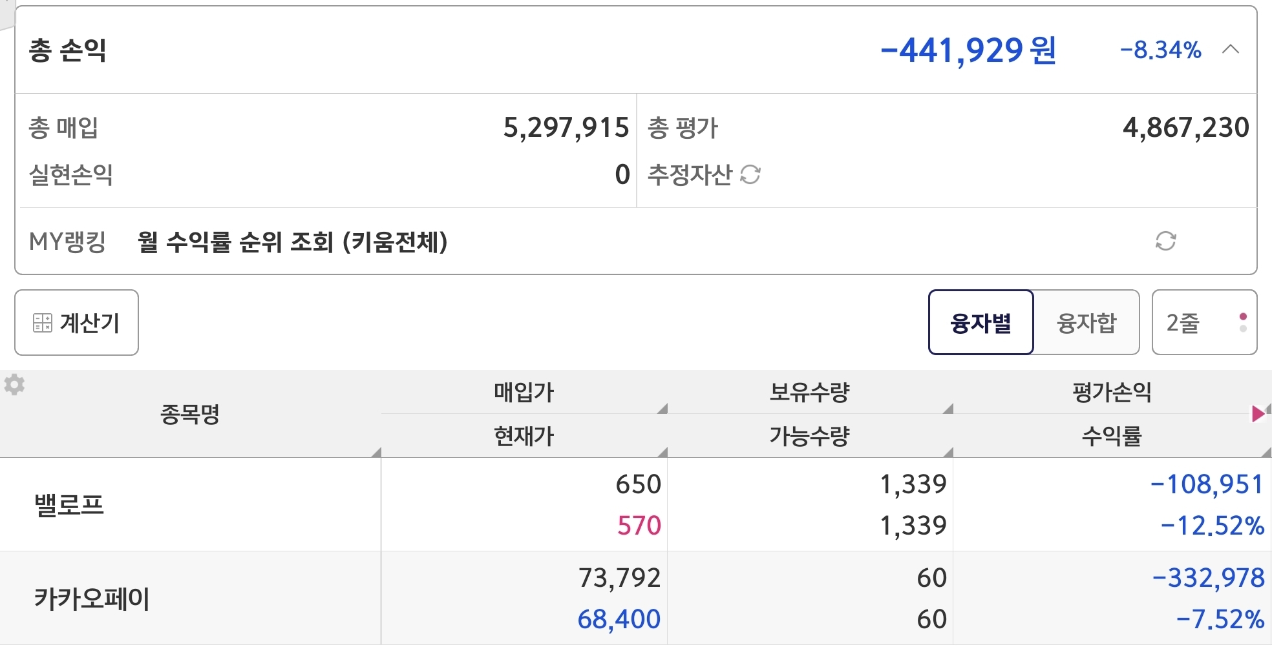Viewport: 1272px width, 656px height.
Task: Collapse the 총 손익 summary panel
Action: 1231,50
